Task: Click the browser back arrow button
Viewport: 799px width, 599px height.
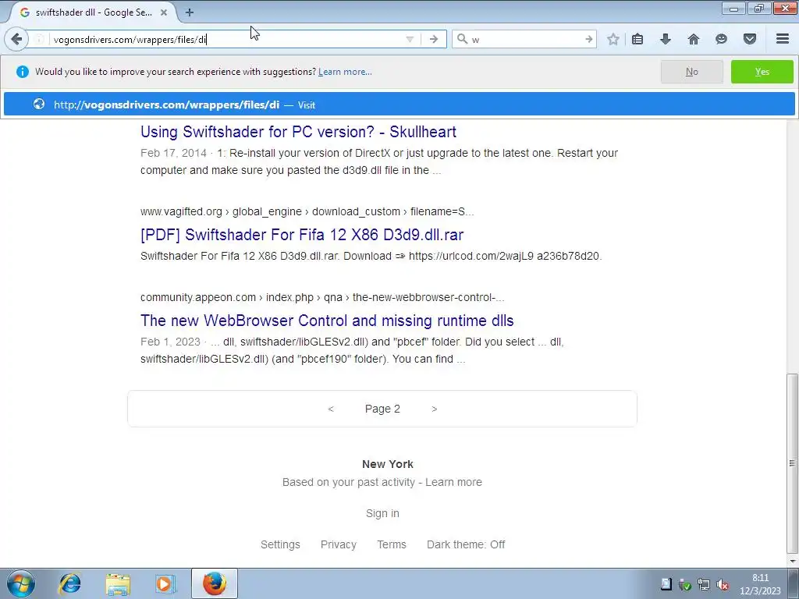Action: (x=16, y=39)
